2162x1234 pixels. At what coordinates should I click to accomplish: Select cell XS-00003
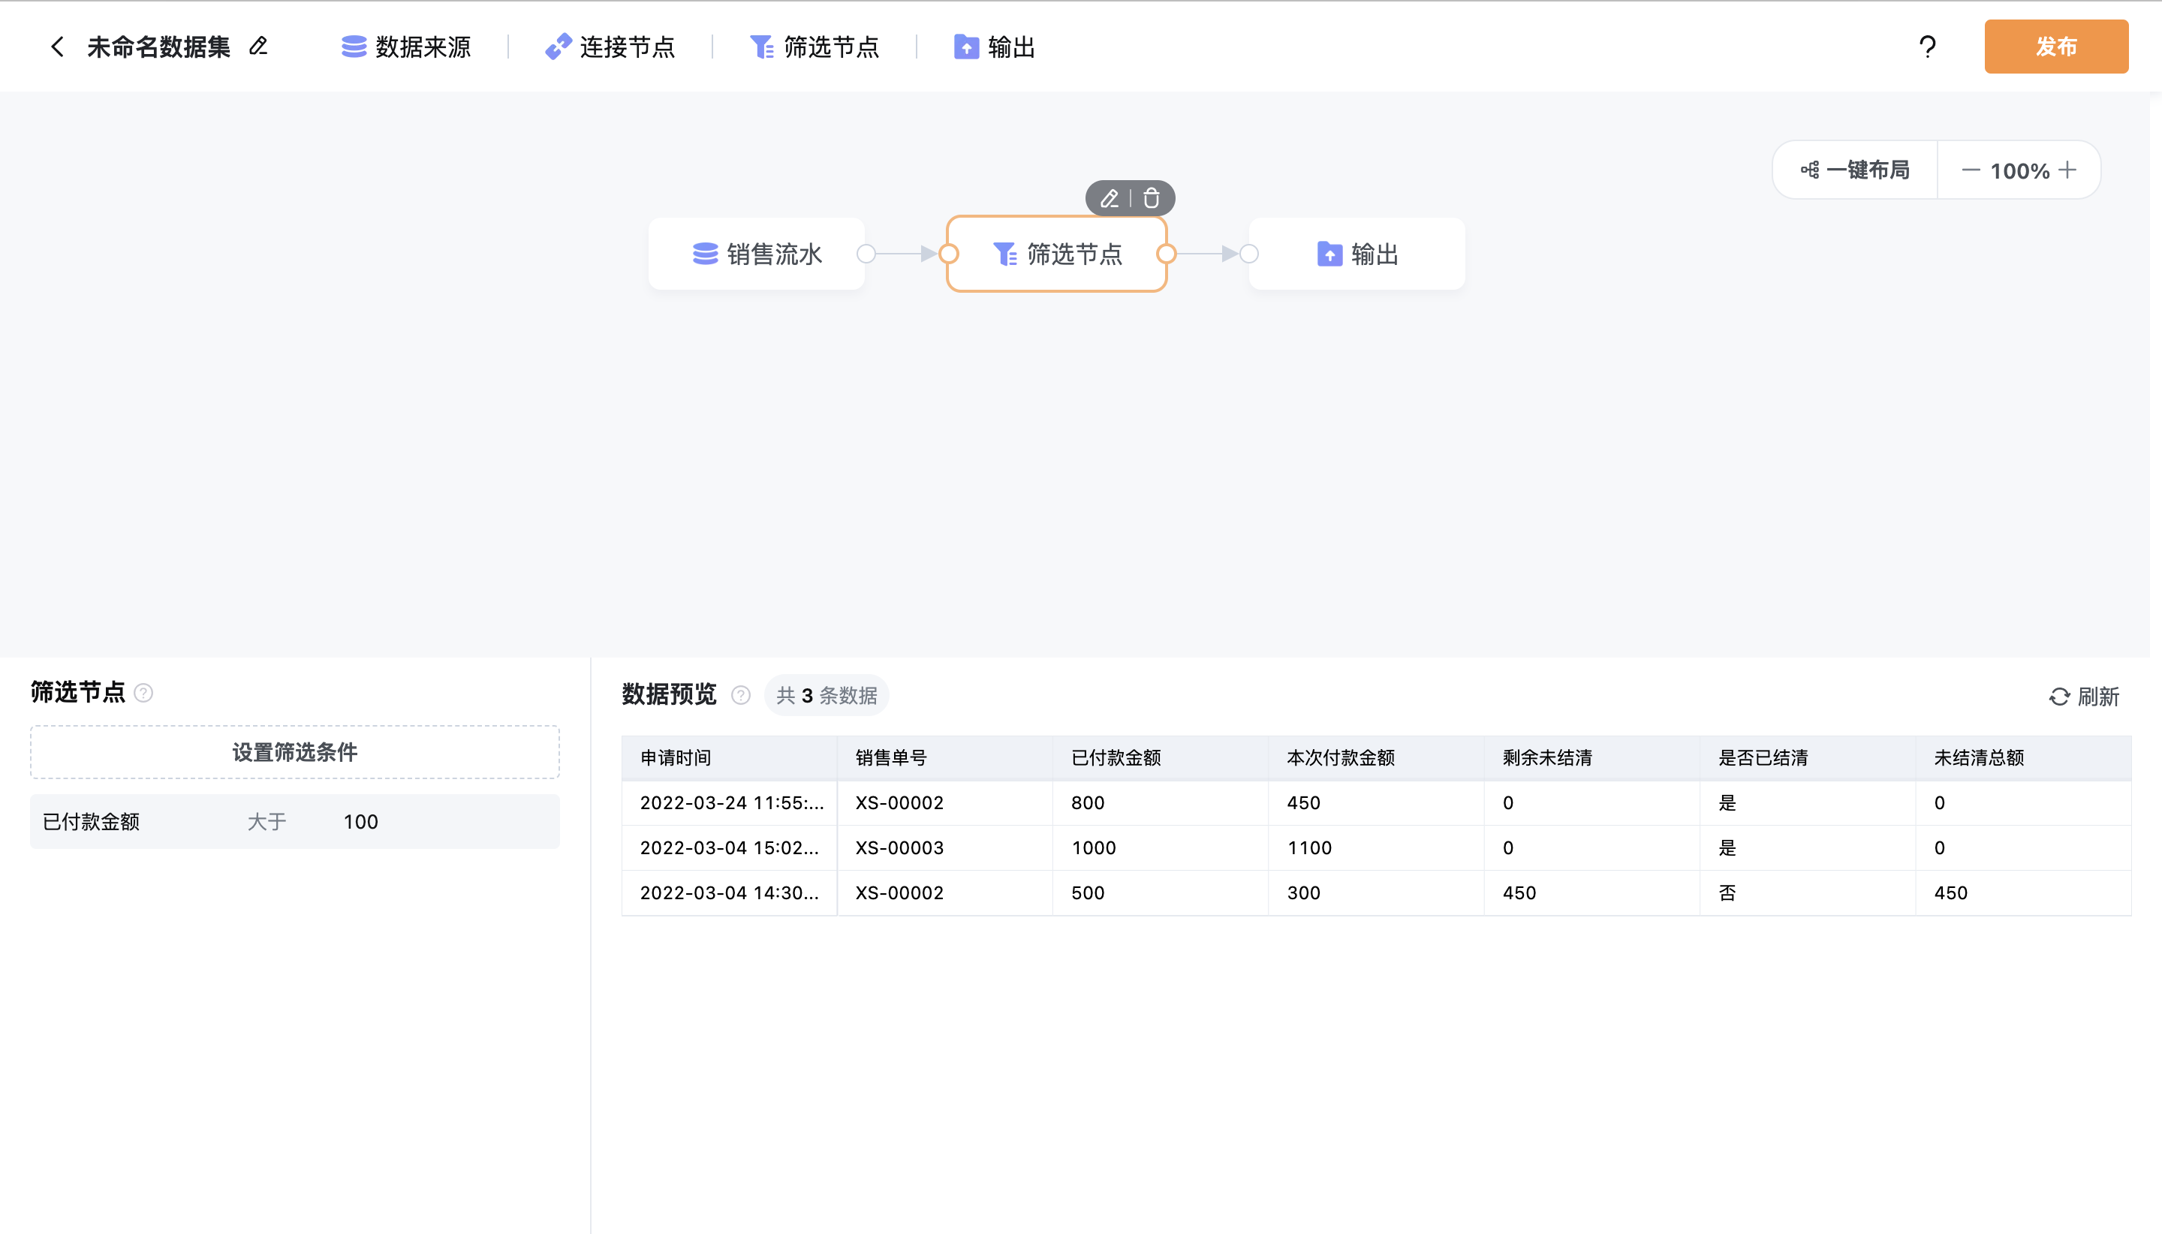tap(945, 847)
